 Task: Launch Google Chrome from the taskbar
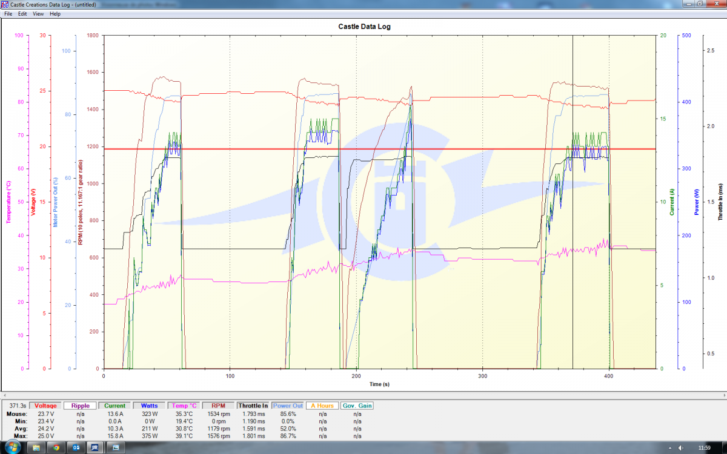point(56,448)
